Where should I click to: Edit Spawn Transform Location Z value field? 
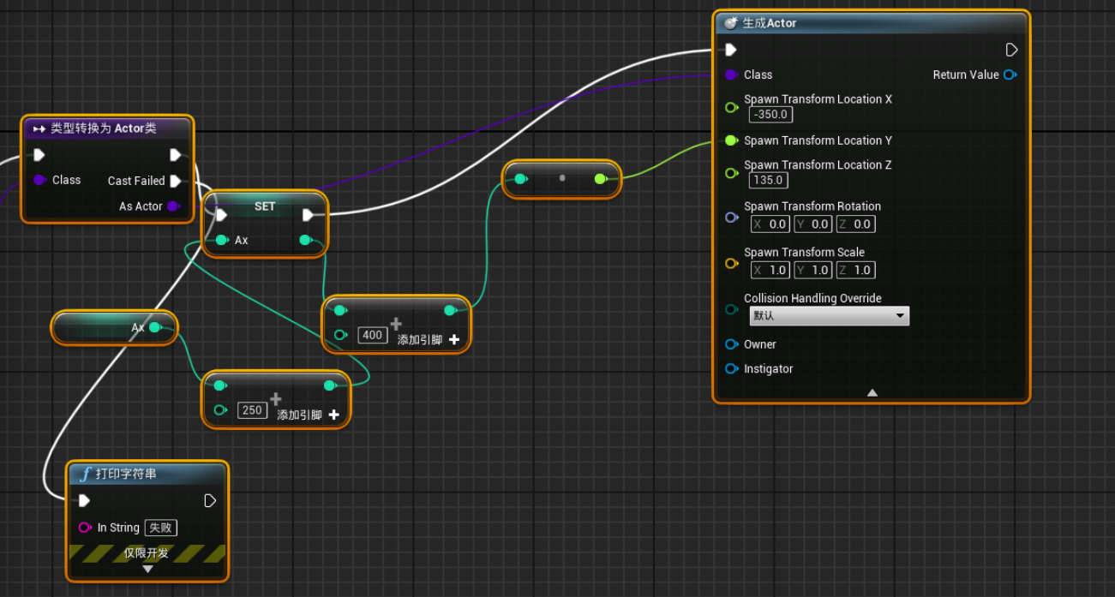pyautogui.click(x=768, y=181)
